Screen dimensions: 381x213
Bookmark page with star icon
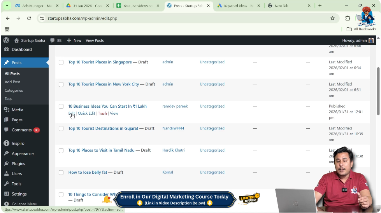(332, 18)
